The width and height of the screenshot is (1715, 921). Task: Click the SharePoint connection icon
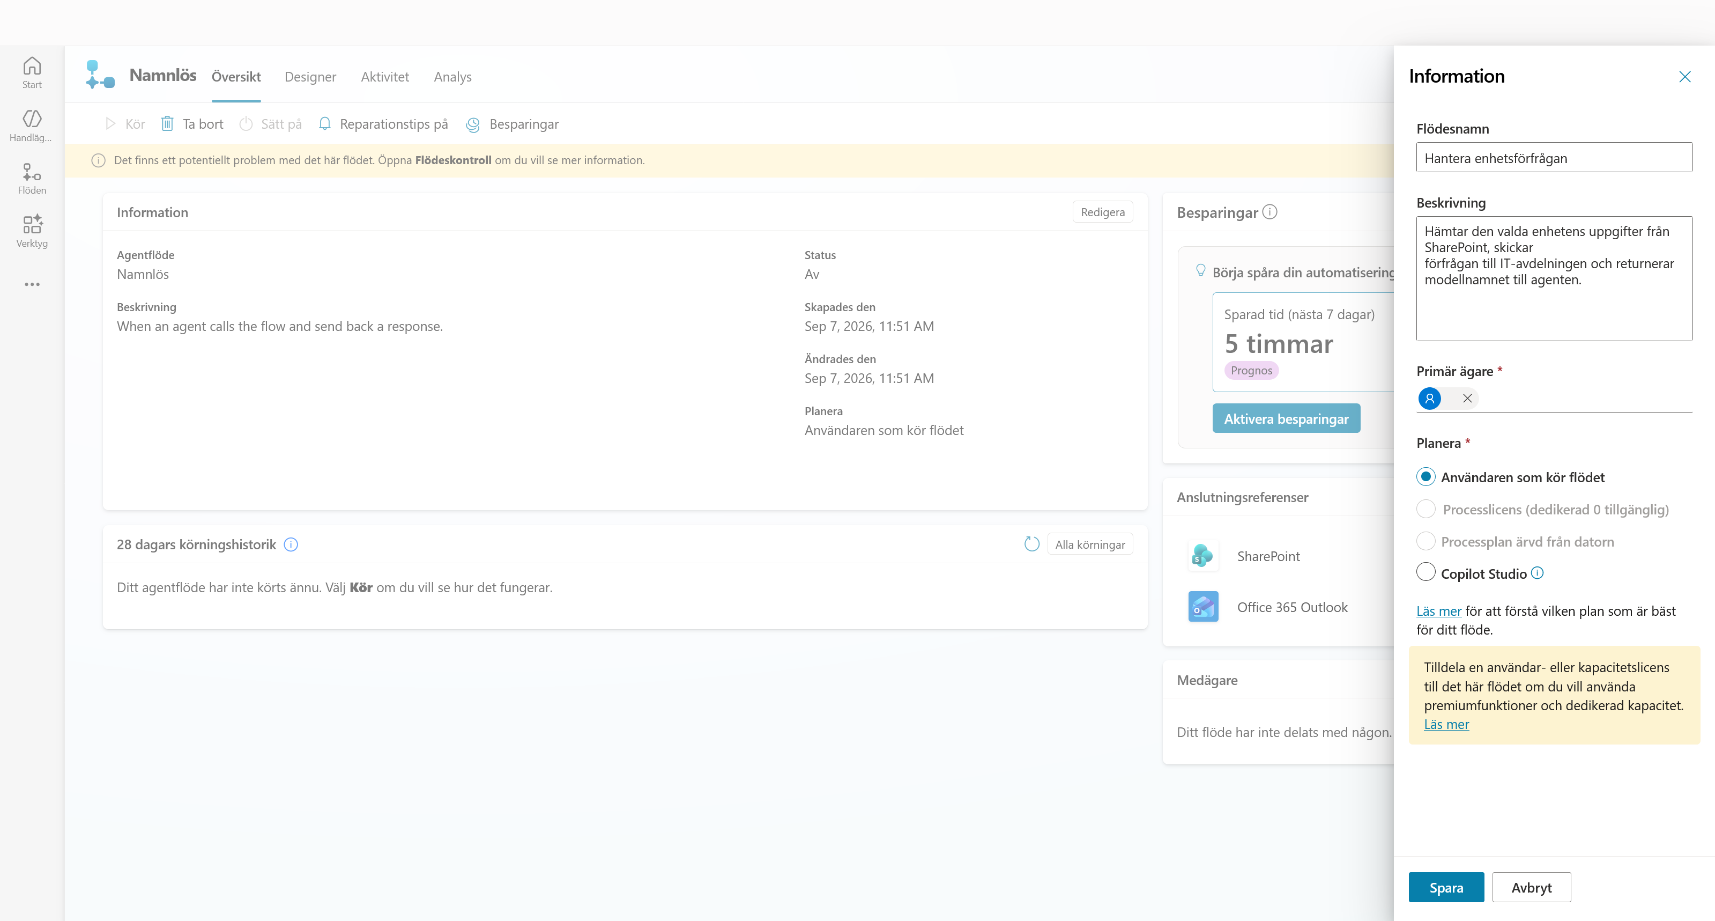(x=1203, y=556)
